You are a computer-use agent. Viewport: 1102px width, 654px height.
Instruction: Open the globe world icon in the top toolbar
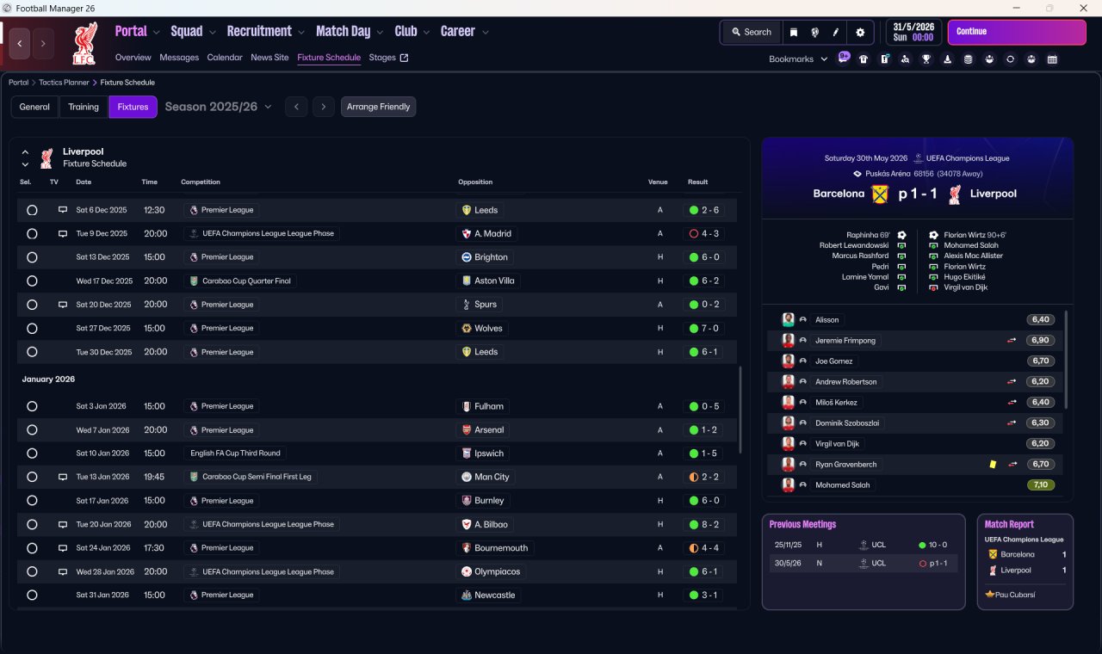coord(814,32)
